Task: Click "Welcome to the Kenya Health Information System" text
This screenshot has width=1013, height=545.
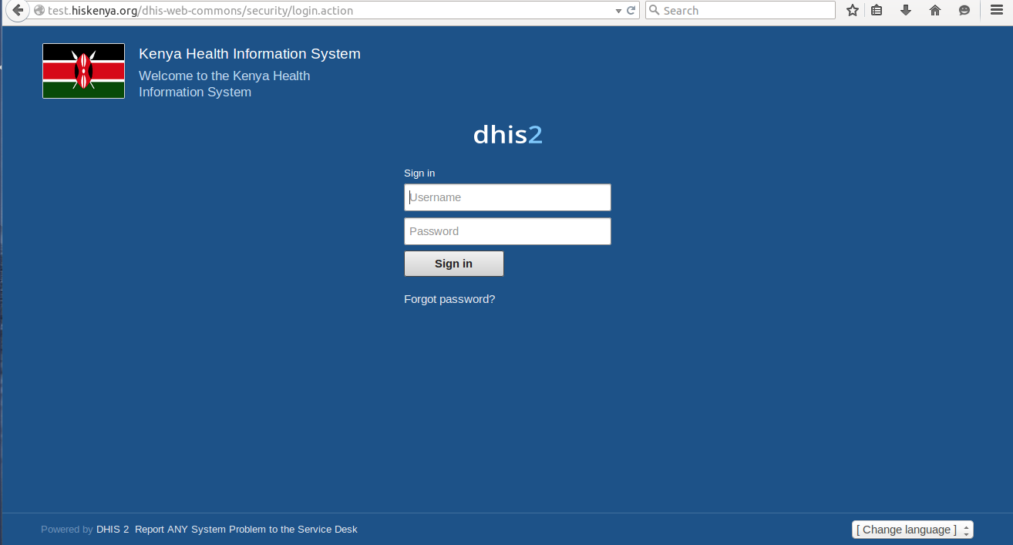Action: (224, 84)
